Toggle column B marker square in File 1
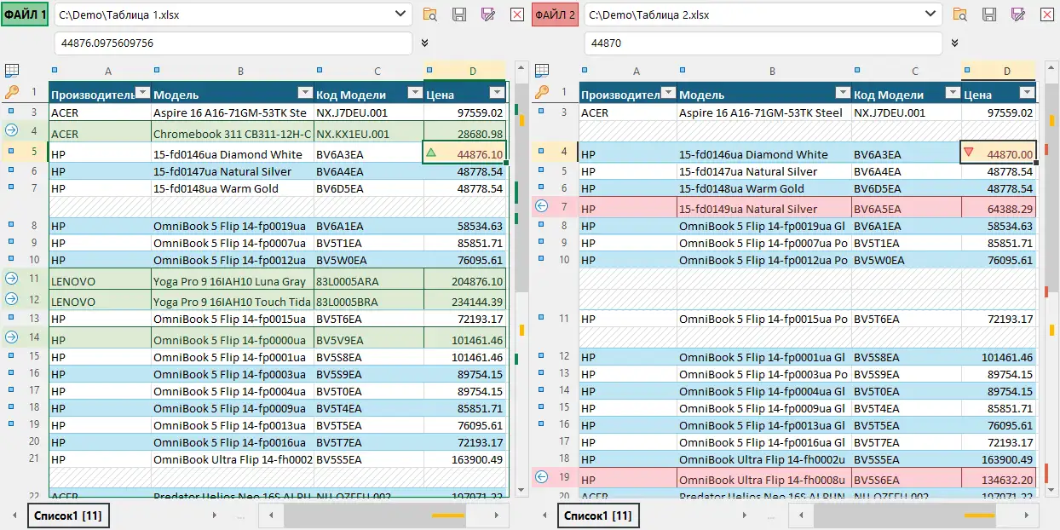1060x530 pixels. pos(158,70)
